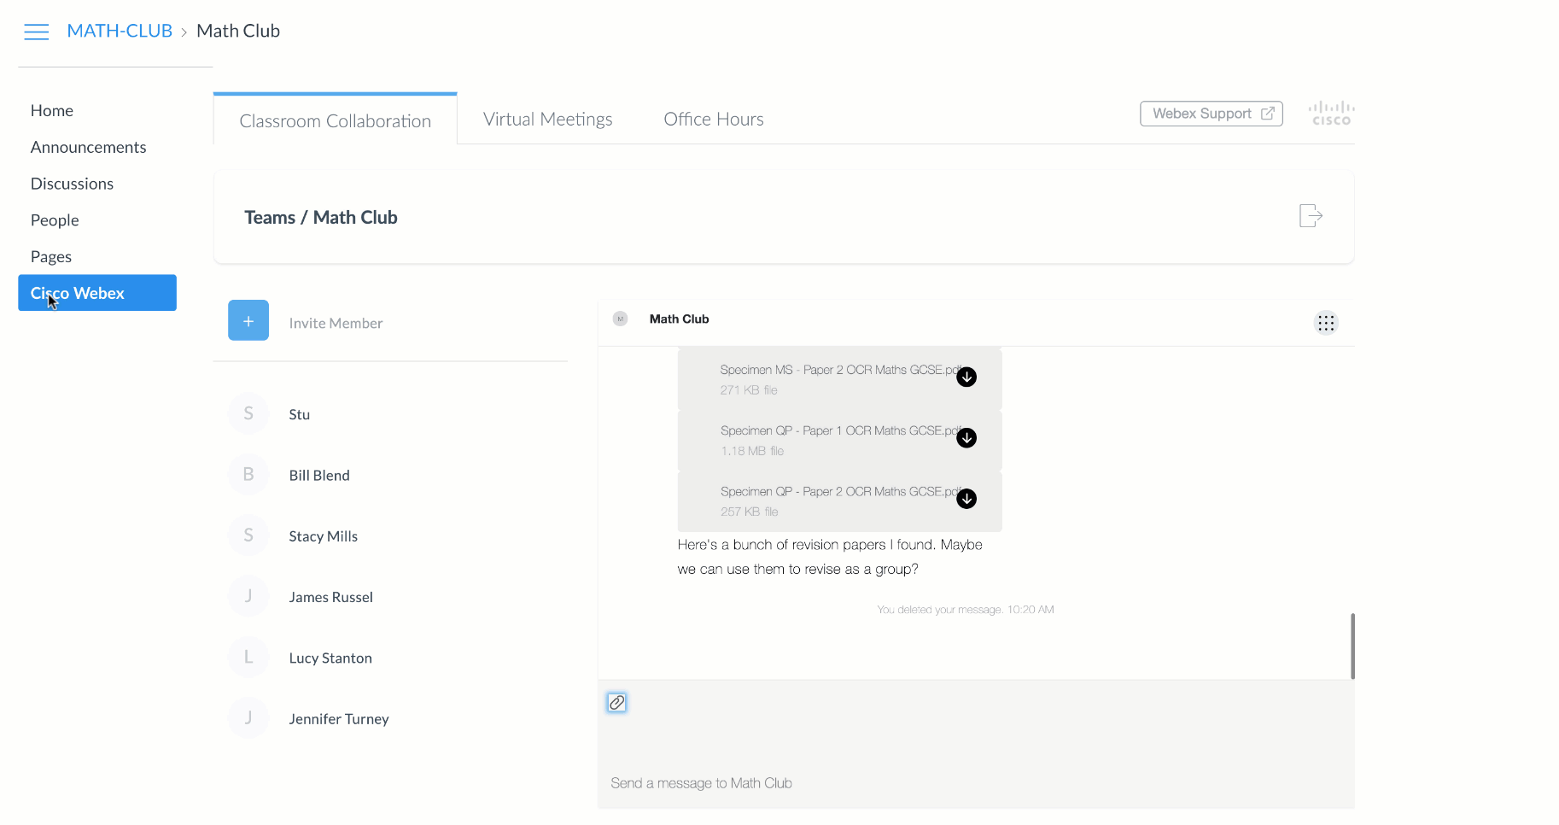The image size is (1559, 825).
Task: Click the message input field
Action: point(976,782)
